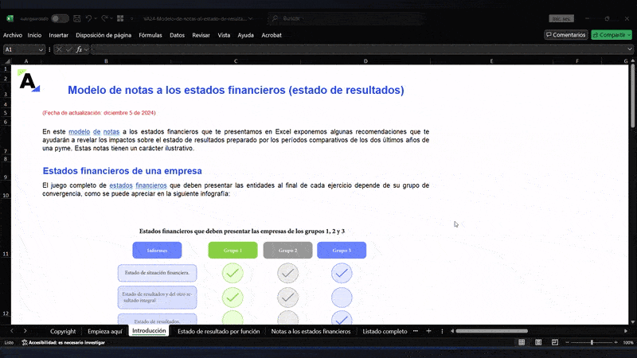Open the Disposición de página tab
Image resolution: width=637 pixels, height=358 pixels.
click(104, 35)
